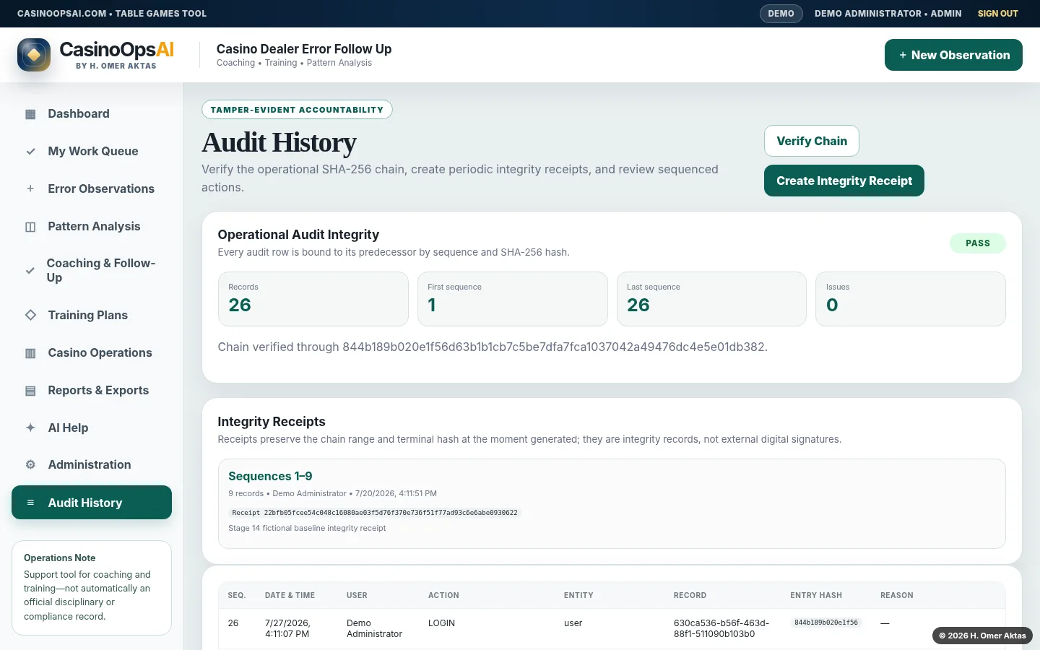This screenshot has width=1040, height=650.
Task: Click the AI Help sparkle icon
Action: pos(30,428)
